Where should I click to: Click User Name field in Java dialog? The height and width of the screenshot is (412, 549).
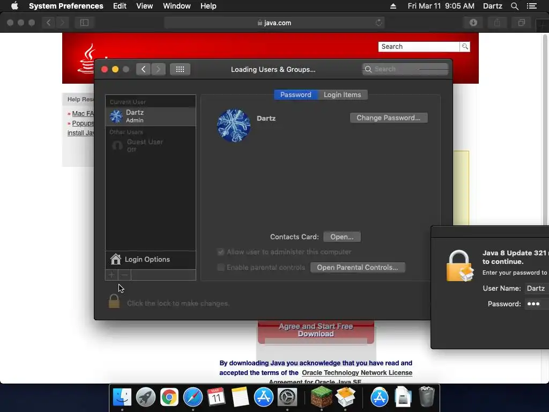pos(537,288)
